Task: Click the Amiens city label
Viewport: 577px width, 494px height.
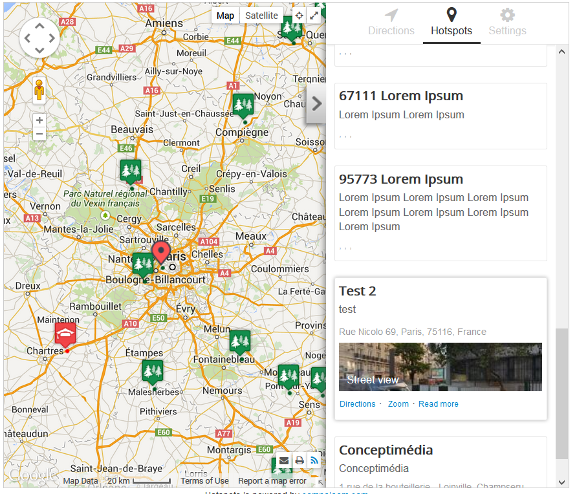Action: (164, 23)
